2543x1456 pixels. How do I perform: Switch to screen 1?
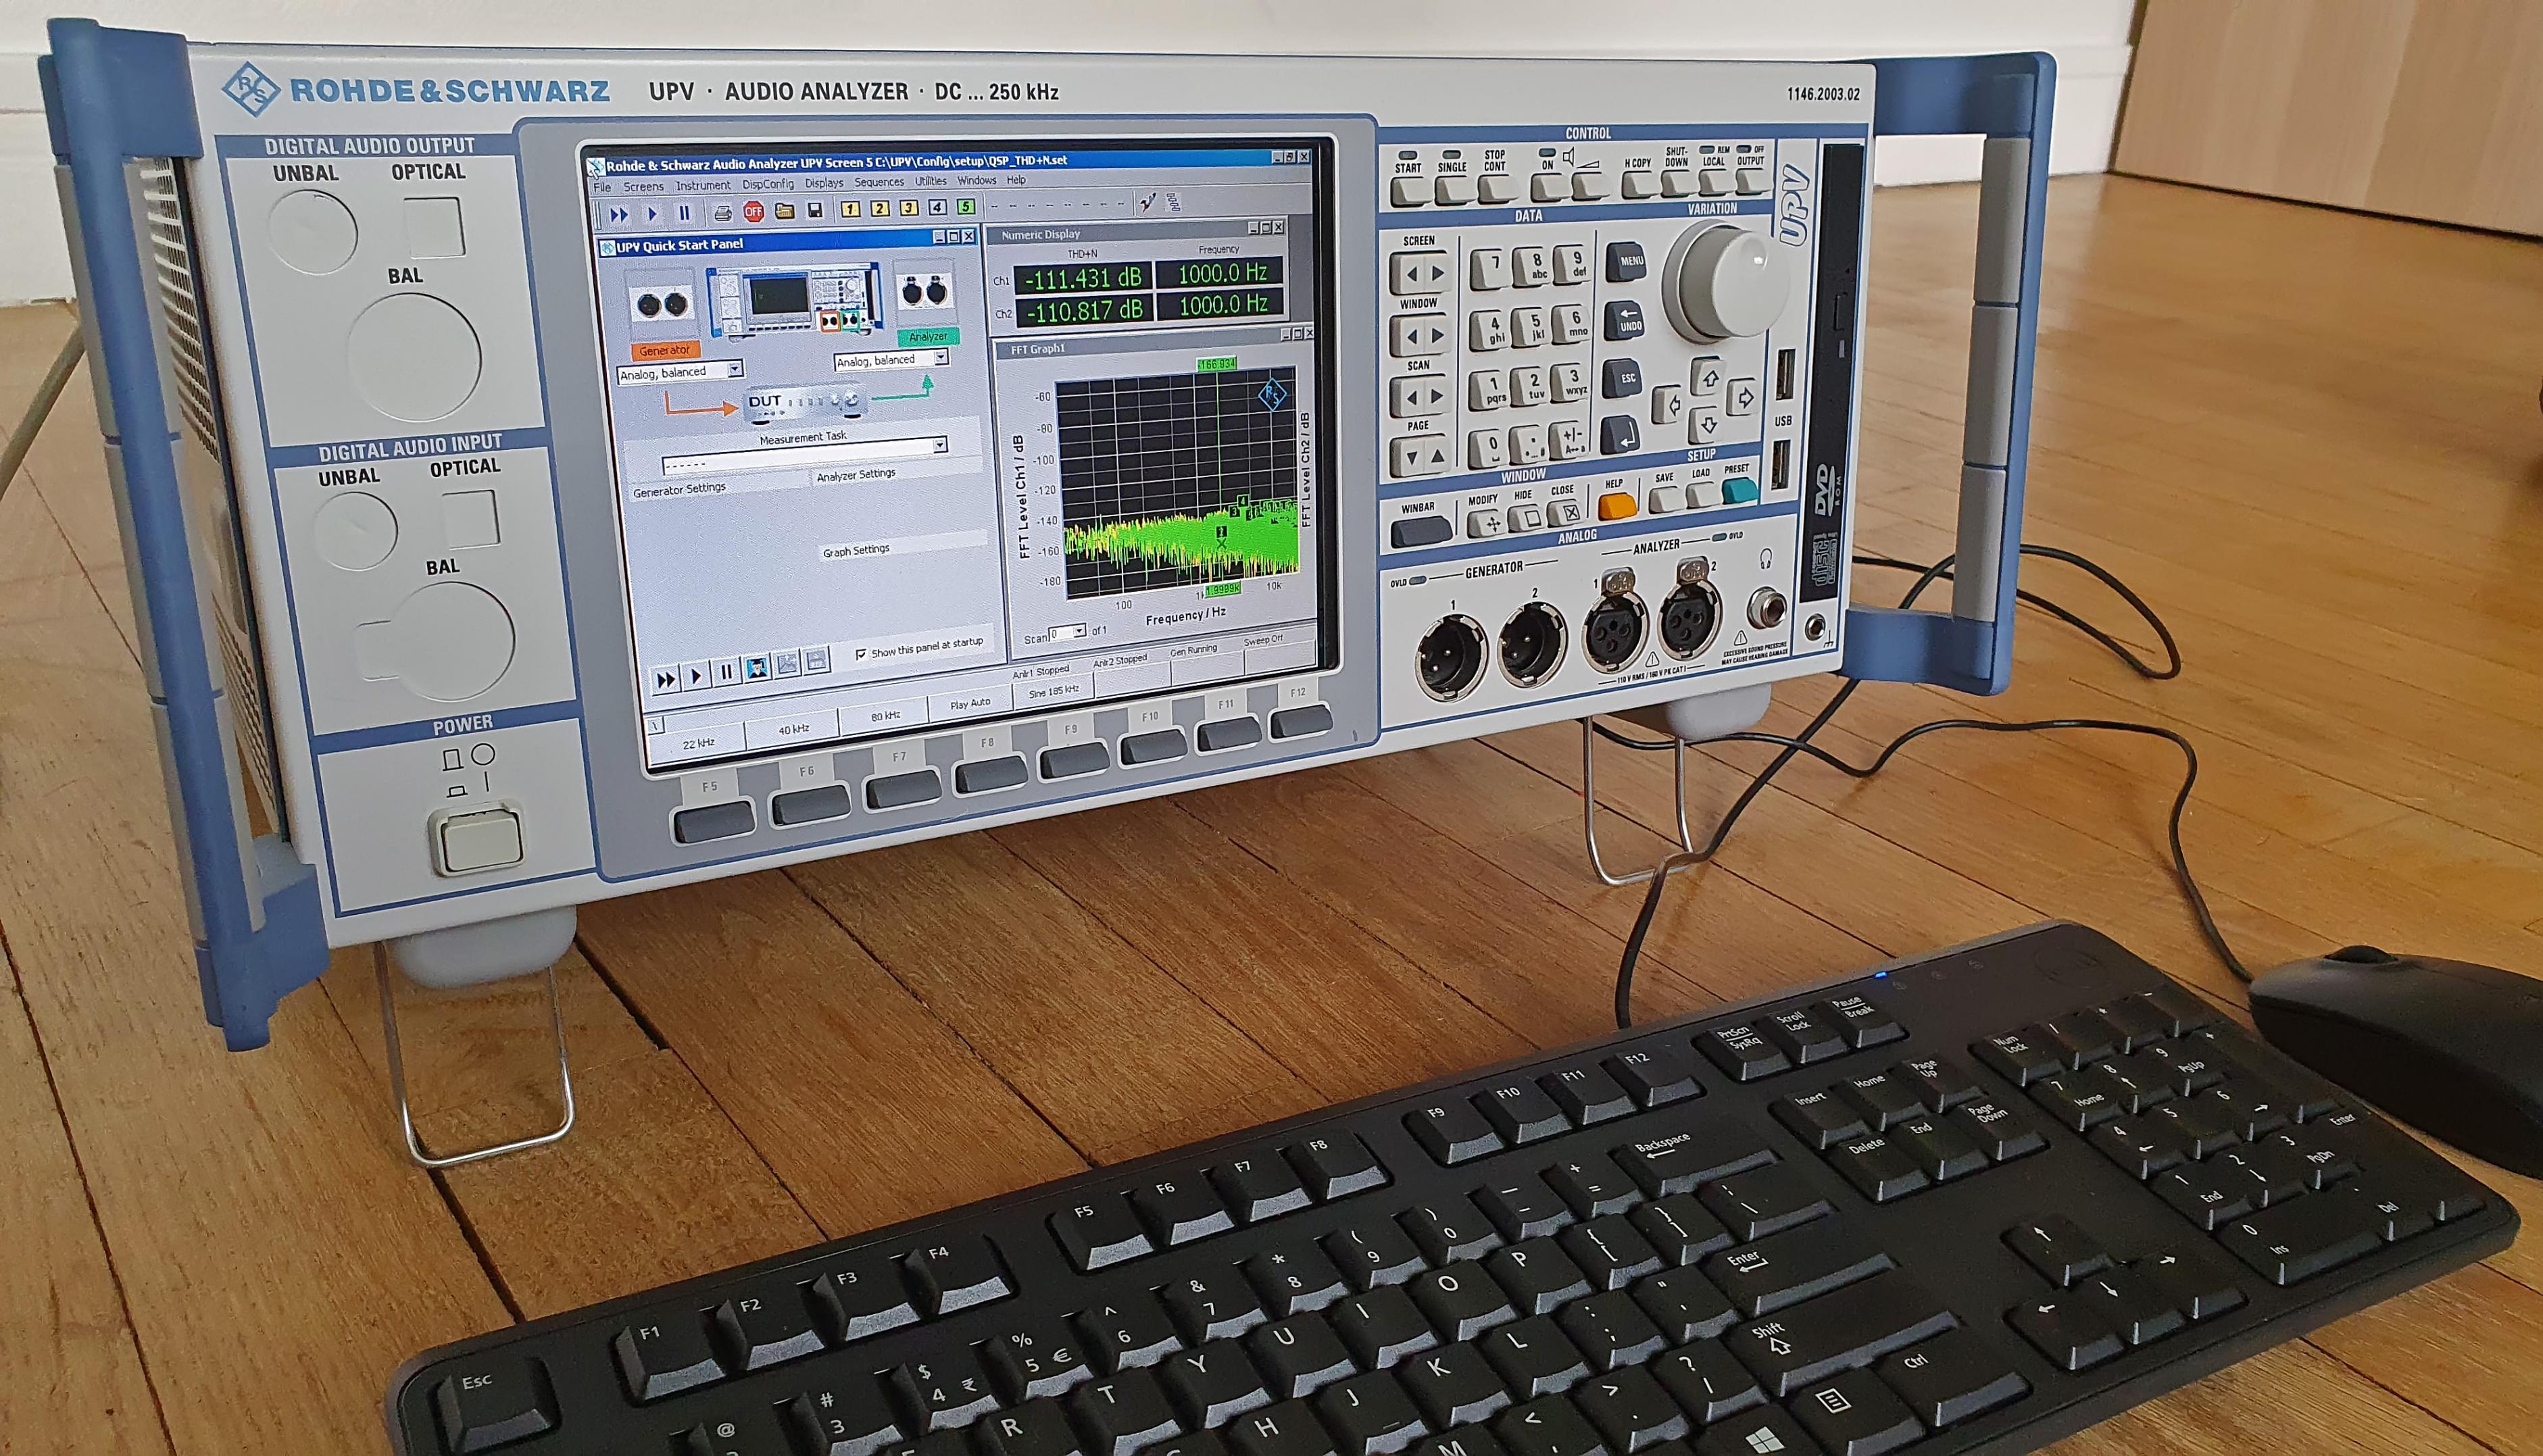[850, 209]
